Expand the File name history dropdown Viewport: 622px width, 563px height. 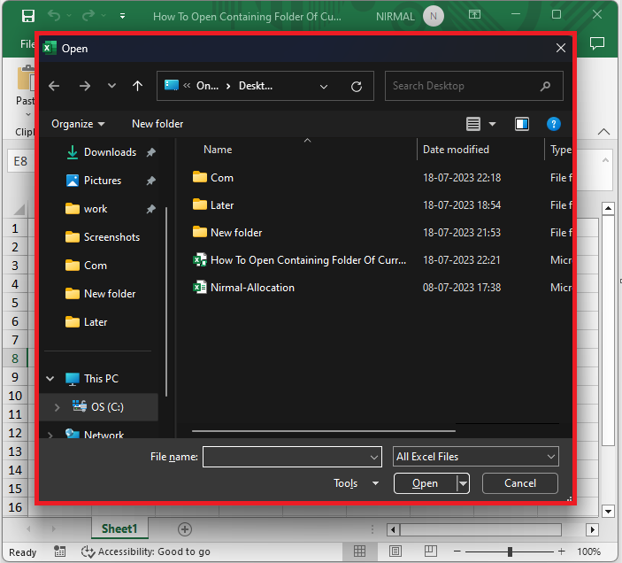374,457
